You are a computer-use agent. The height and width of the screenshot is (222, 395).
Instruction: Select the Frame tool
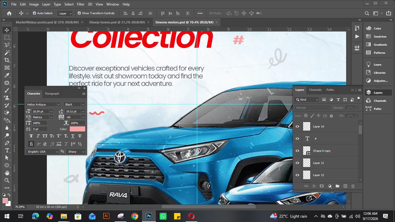tap(7, 68)
